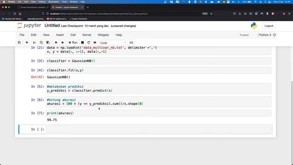Open the Help menu in Jupyter
The image size is (293, 165).
coord(119,35)
